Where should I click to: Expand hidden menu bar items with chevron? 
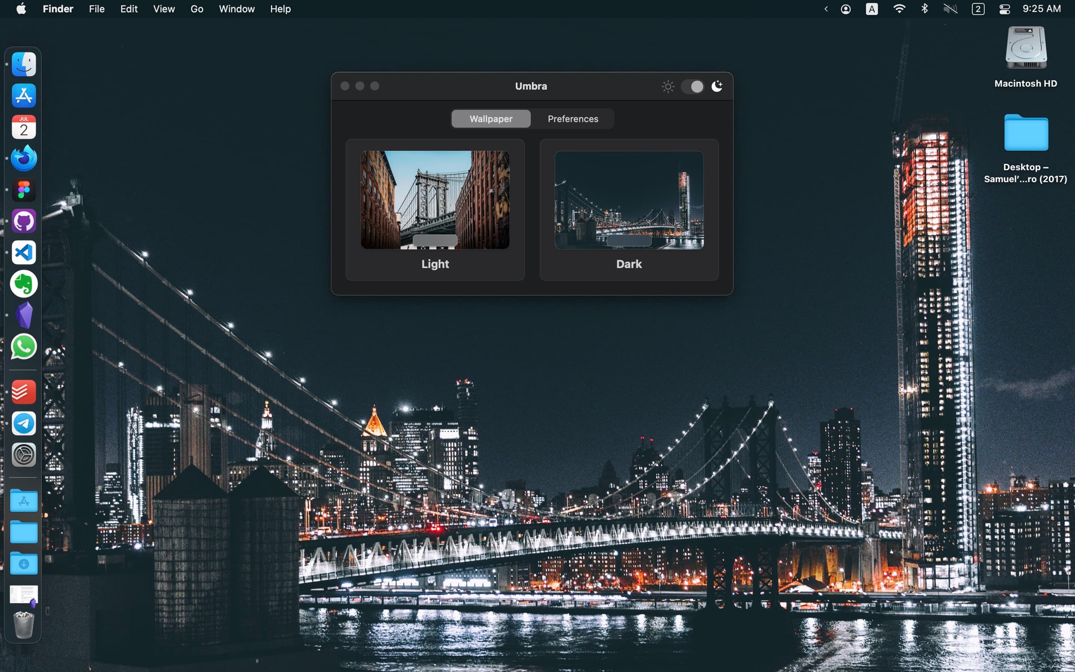pos(826,9)
